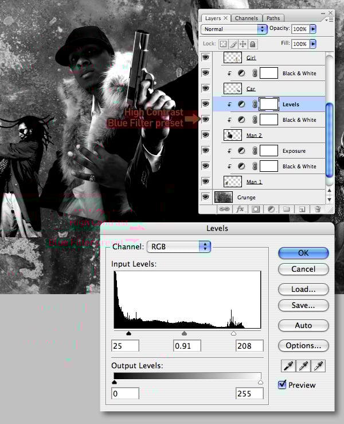
Task: Click the Close tab X next to Layers
Action: click(225, 18)
